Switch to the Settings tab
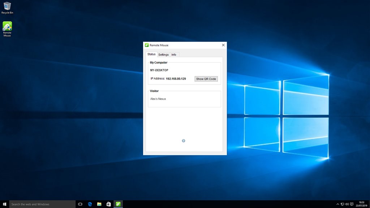This screenshot has width=370, height=208. [x=163, y=55]
